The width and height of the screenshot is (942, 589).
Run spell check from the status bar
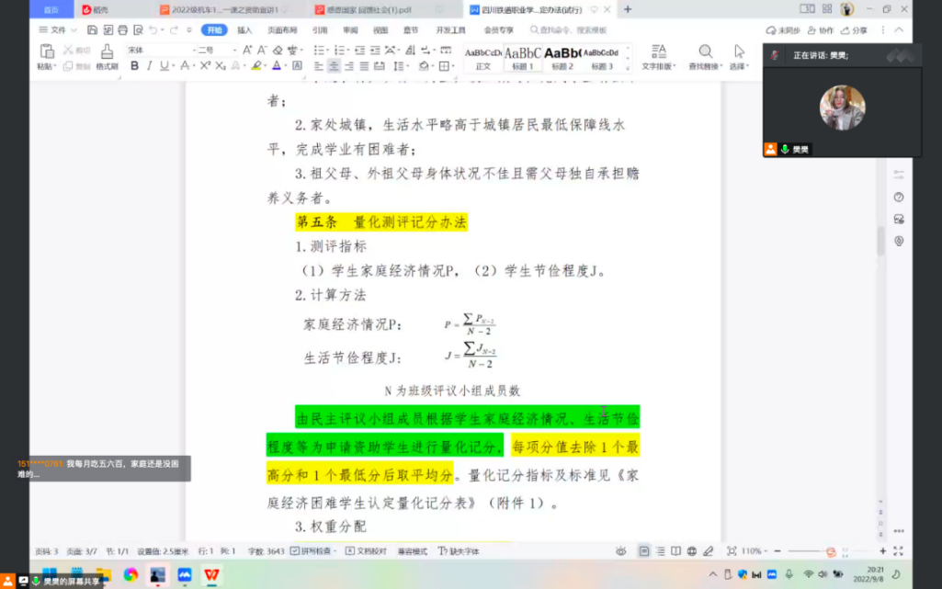pos(310,551)
